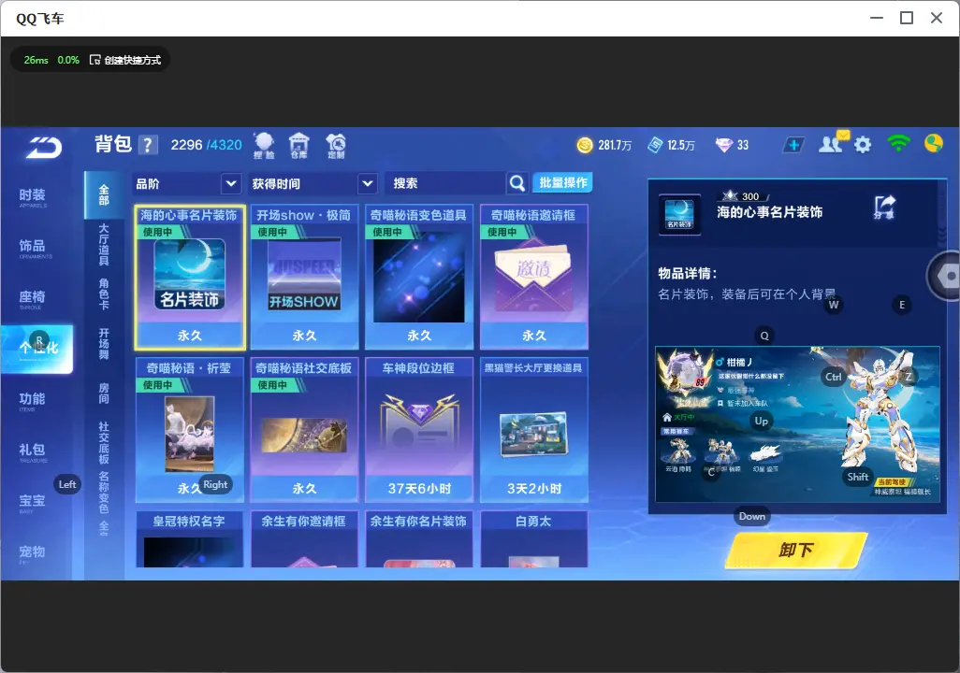Select the 奇喵秘语社交底板 item card

(304, 430)
